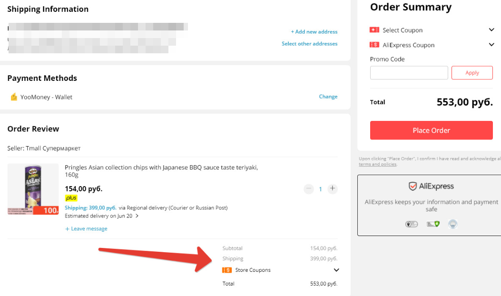
Task: Expand the AliExpress Coupon chevron
Action: (491, 44)
